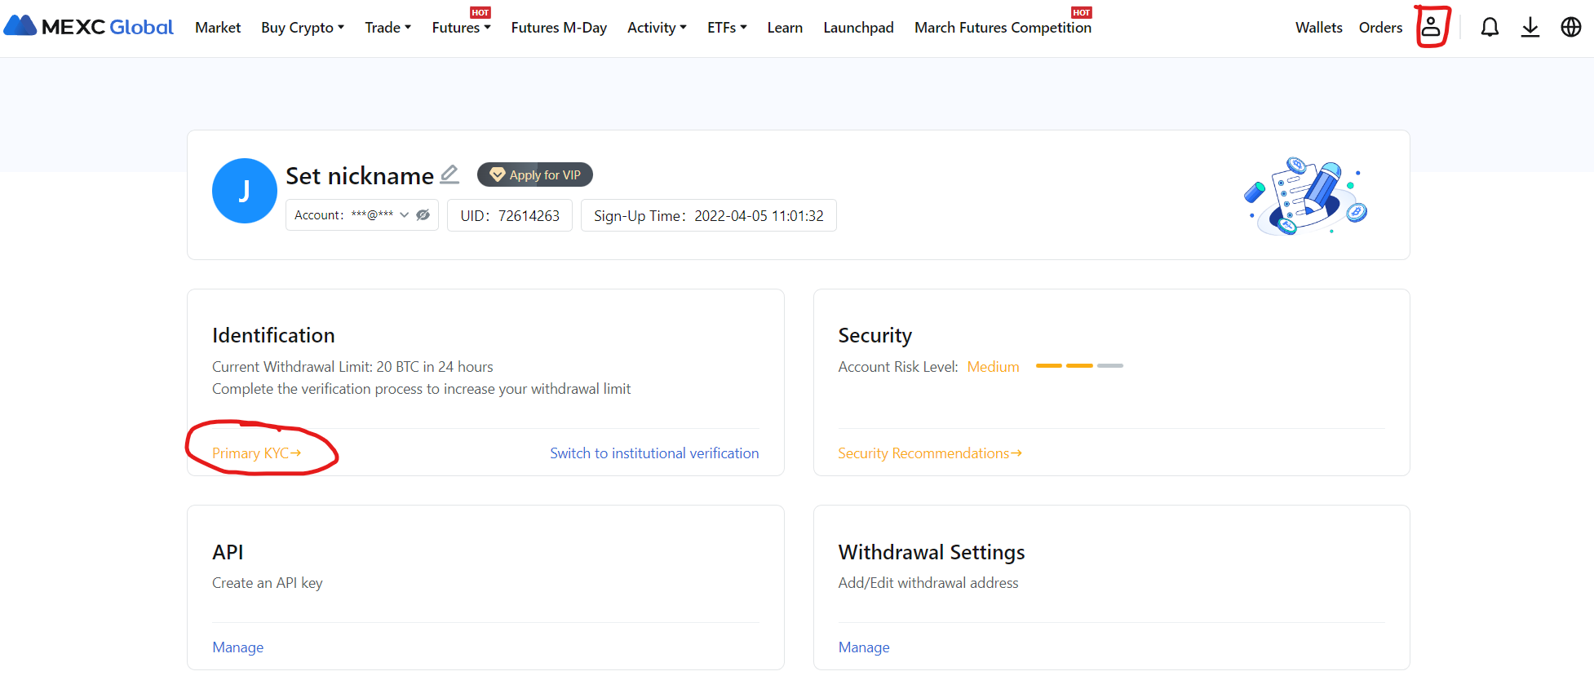Open March Futures Competition

tap(1003, 28)
